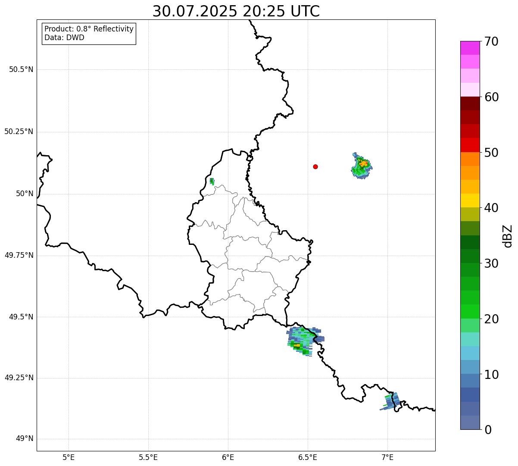Viewport: 518px width, 466px height.
Task: Click the latitude label "50.5°N"
Action: [21, 69]
